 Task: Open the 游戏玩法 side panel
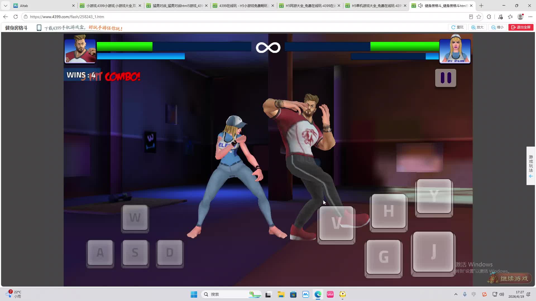(531, 166)
